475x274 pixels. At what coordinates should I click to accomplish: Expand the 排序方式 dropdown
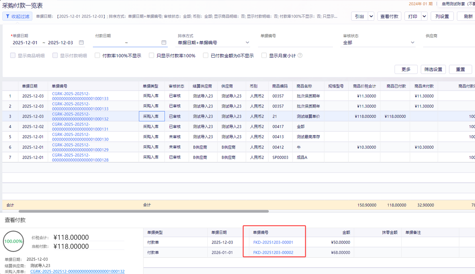tap(247, 43)
